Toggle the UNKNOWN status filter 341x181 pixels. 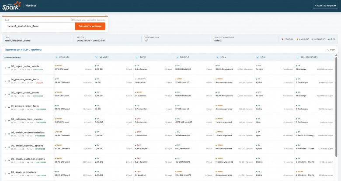[x=319, y=39]
